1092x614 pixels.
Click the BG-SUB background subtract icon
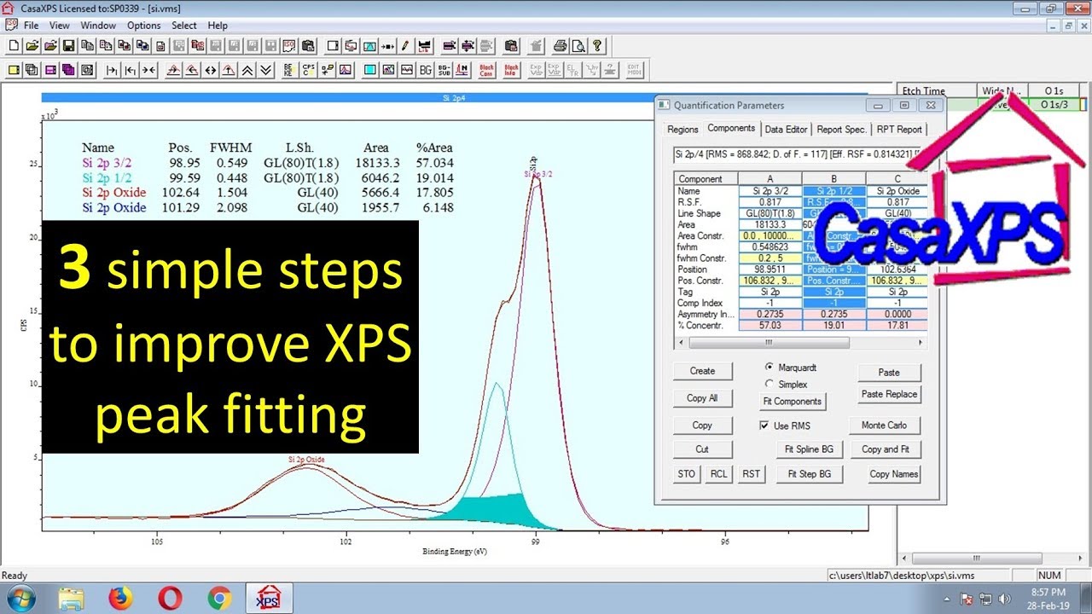444,70
